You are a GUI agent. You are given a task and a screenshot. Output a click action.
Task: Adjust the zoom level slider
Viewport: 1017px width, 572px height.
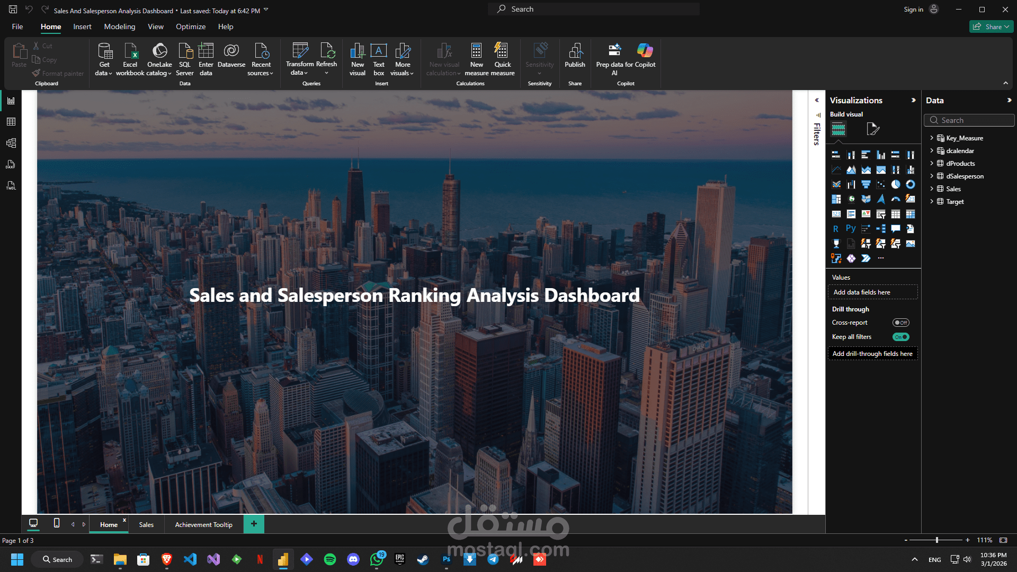pyautogui.click(x=936, y=540)
